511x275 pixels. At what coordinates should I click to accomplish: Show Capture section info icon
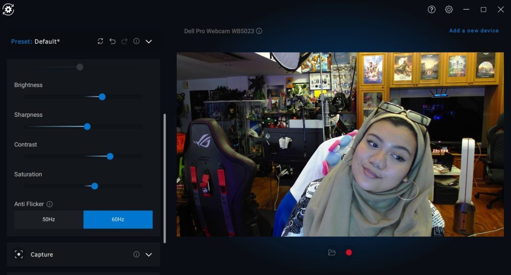pos(136,255)
